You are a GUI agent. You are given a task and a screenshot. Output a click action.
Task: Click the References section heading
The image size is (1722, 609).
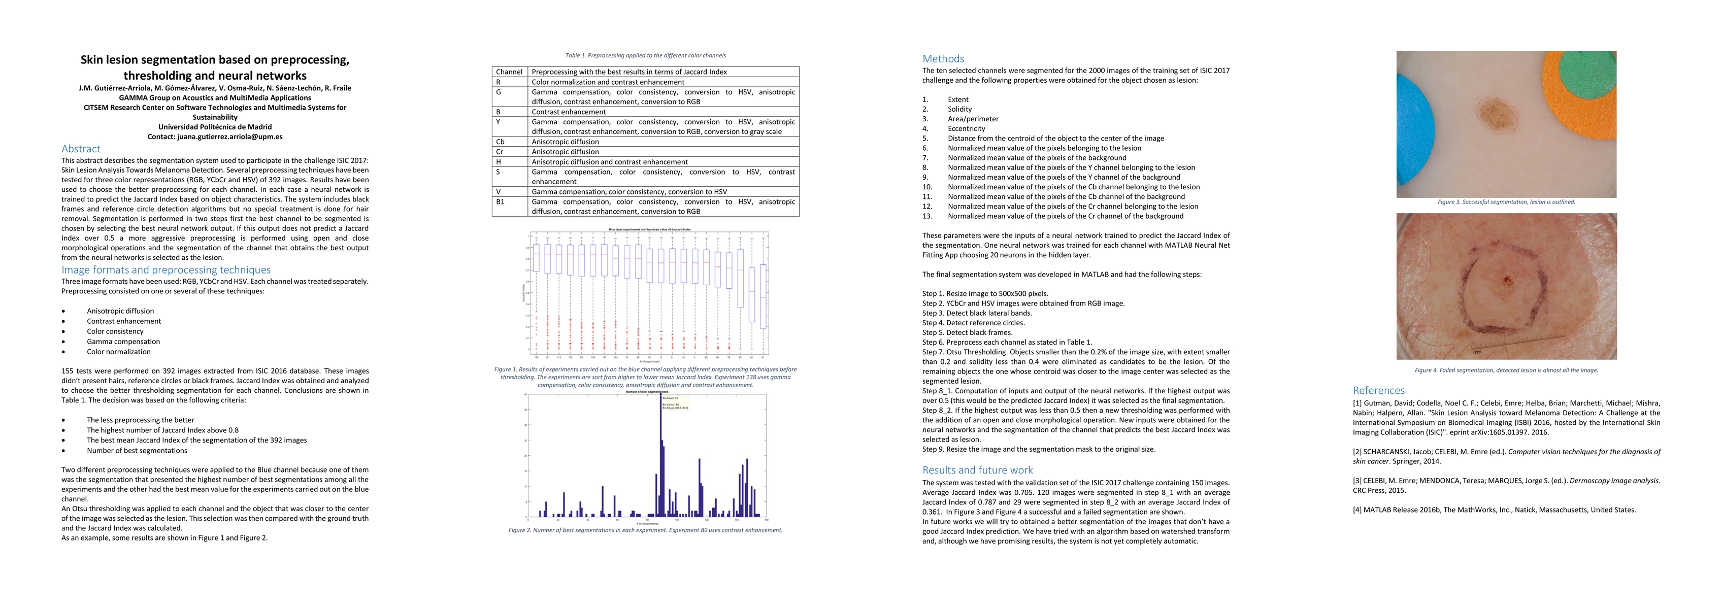click(x=1378, y=390)
